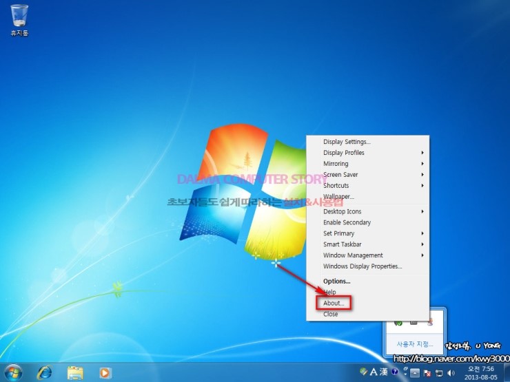Toggle the IME language mode 'A' indicator
The image size is (510, 382).
click(373, 372)
